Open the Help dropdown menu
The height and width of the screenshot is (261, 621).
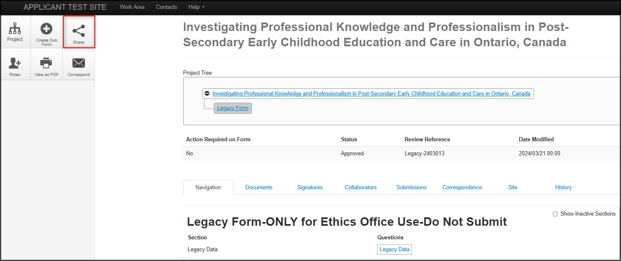point(196,7)
